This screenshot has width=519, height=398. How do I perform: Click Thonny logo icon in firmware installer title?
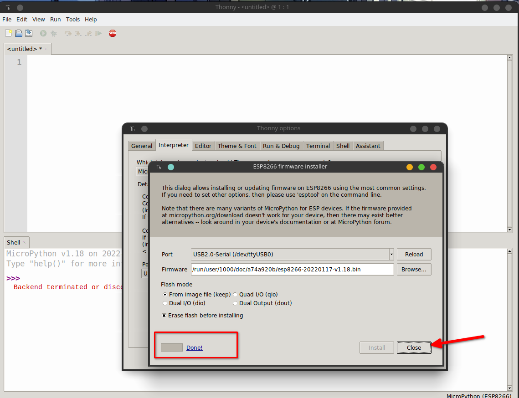pos(159,167)
